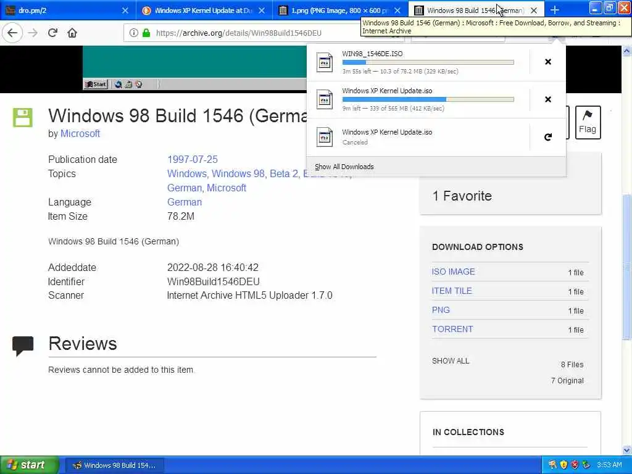Open the Beta 2 topic link
The height and width of the screenshot is (474, 632).
(x=284, y=173)
